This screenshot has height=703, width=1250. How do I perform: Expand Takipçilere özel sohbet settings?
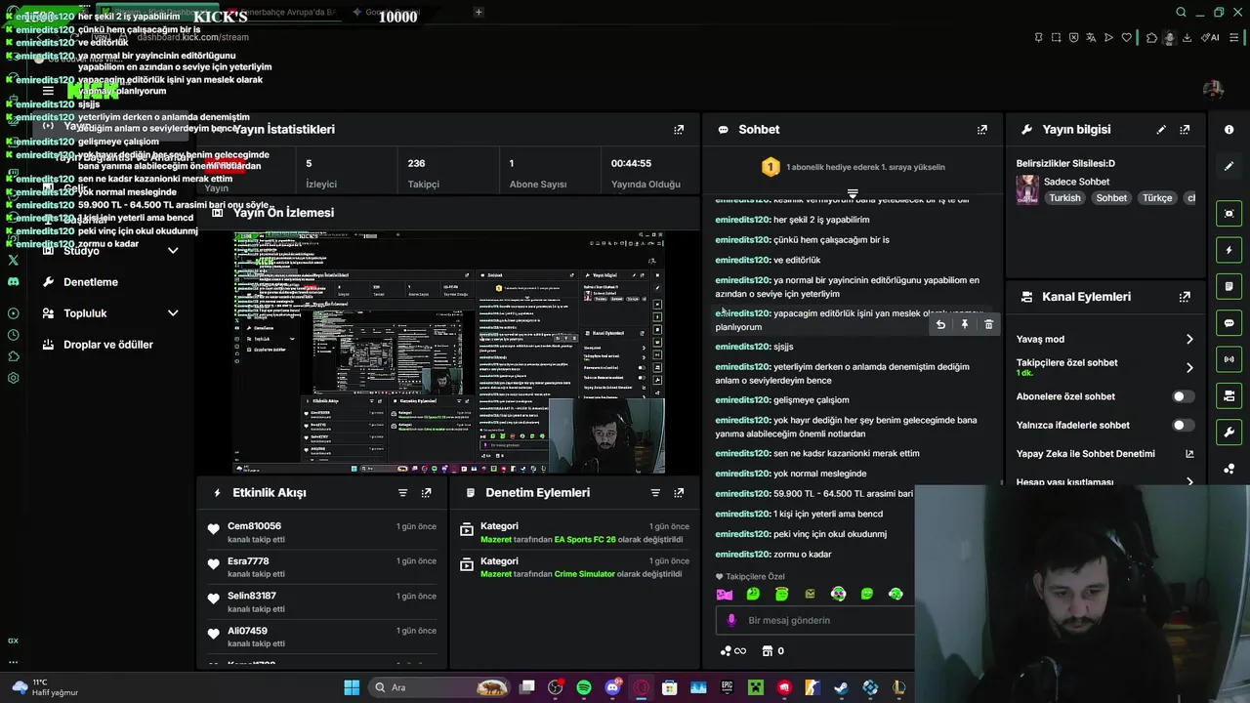point(1189,367)
